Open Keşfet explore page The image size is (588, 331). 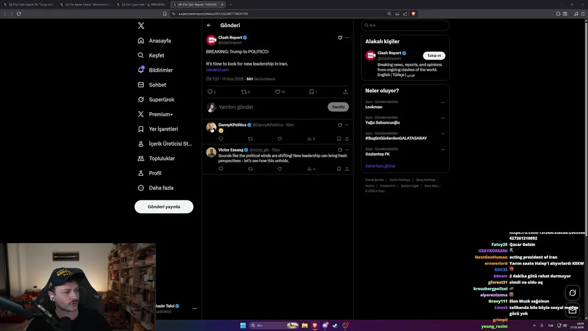(x=151, y=55)
